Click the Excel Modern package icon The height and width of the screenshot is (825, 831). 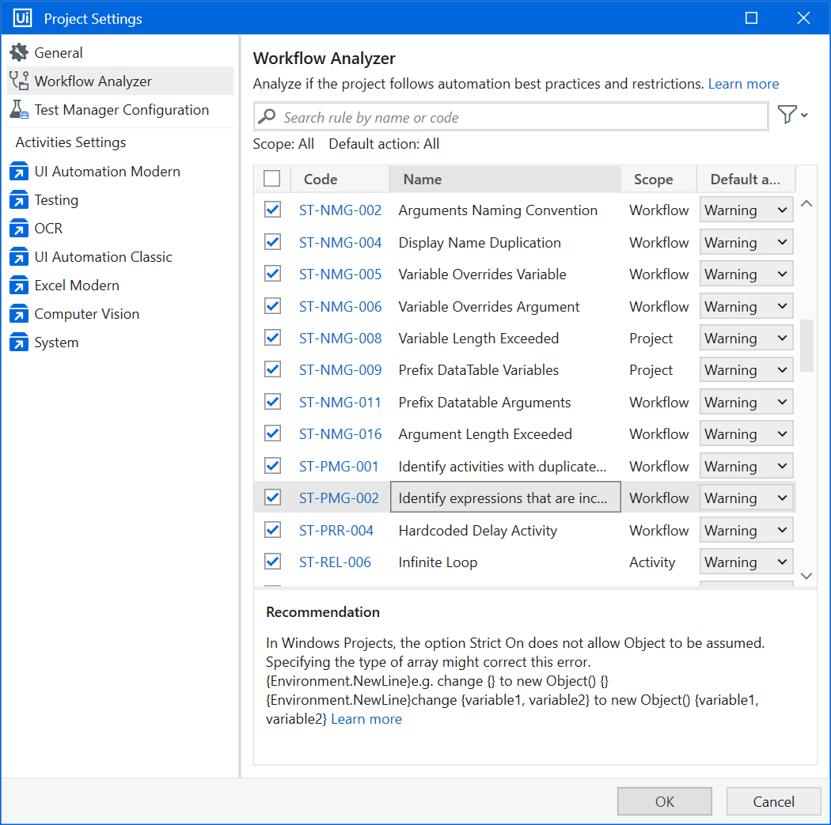tap(19, 286)
